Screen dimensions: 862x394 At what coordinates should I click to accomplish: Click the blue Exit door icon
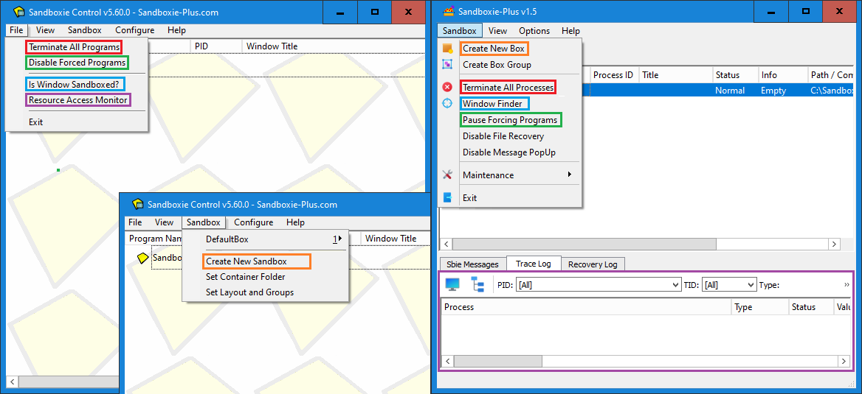click(x=447, y=197)
